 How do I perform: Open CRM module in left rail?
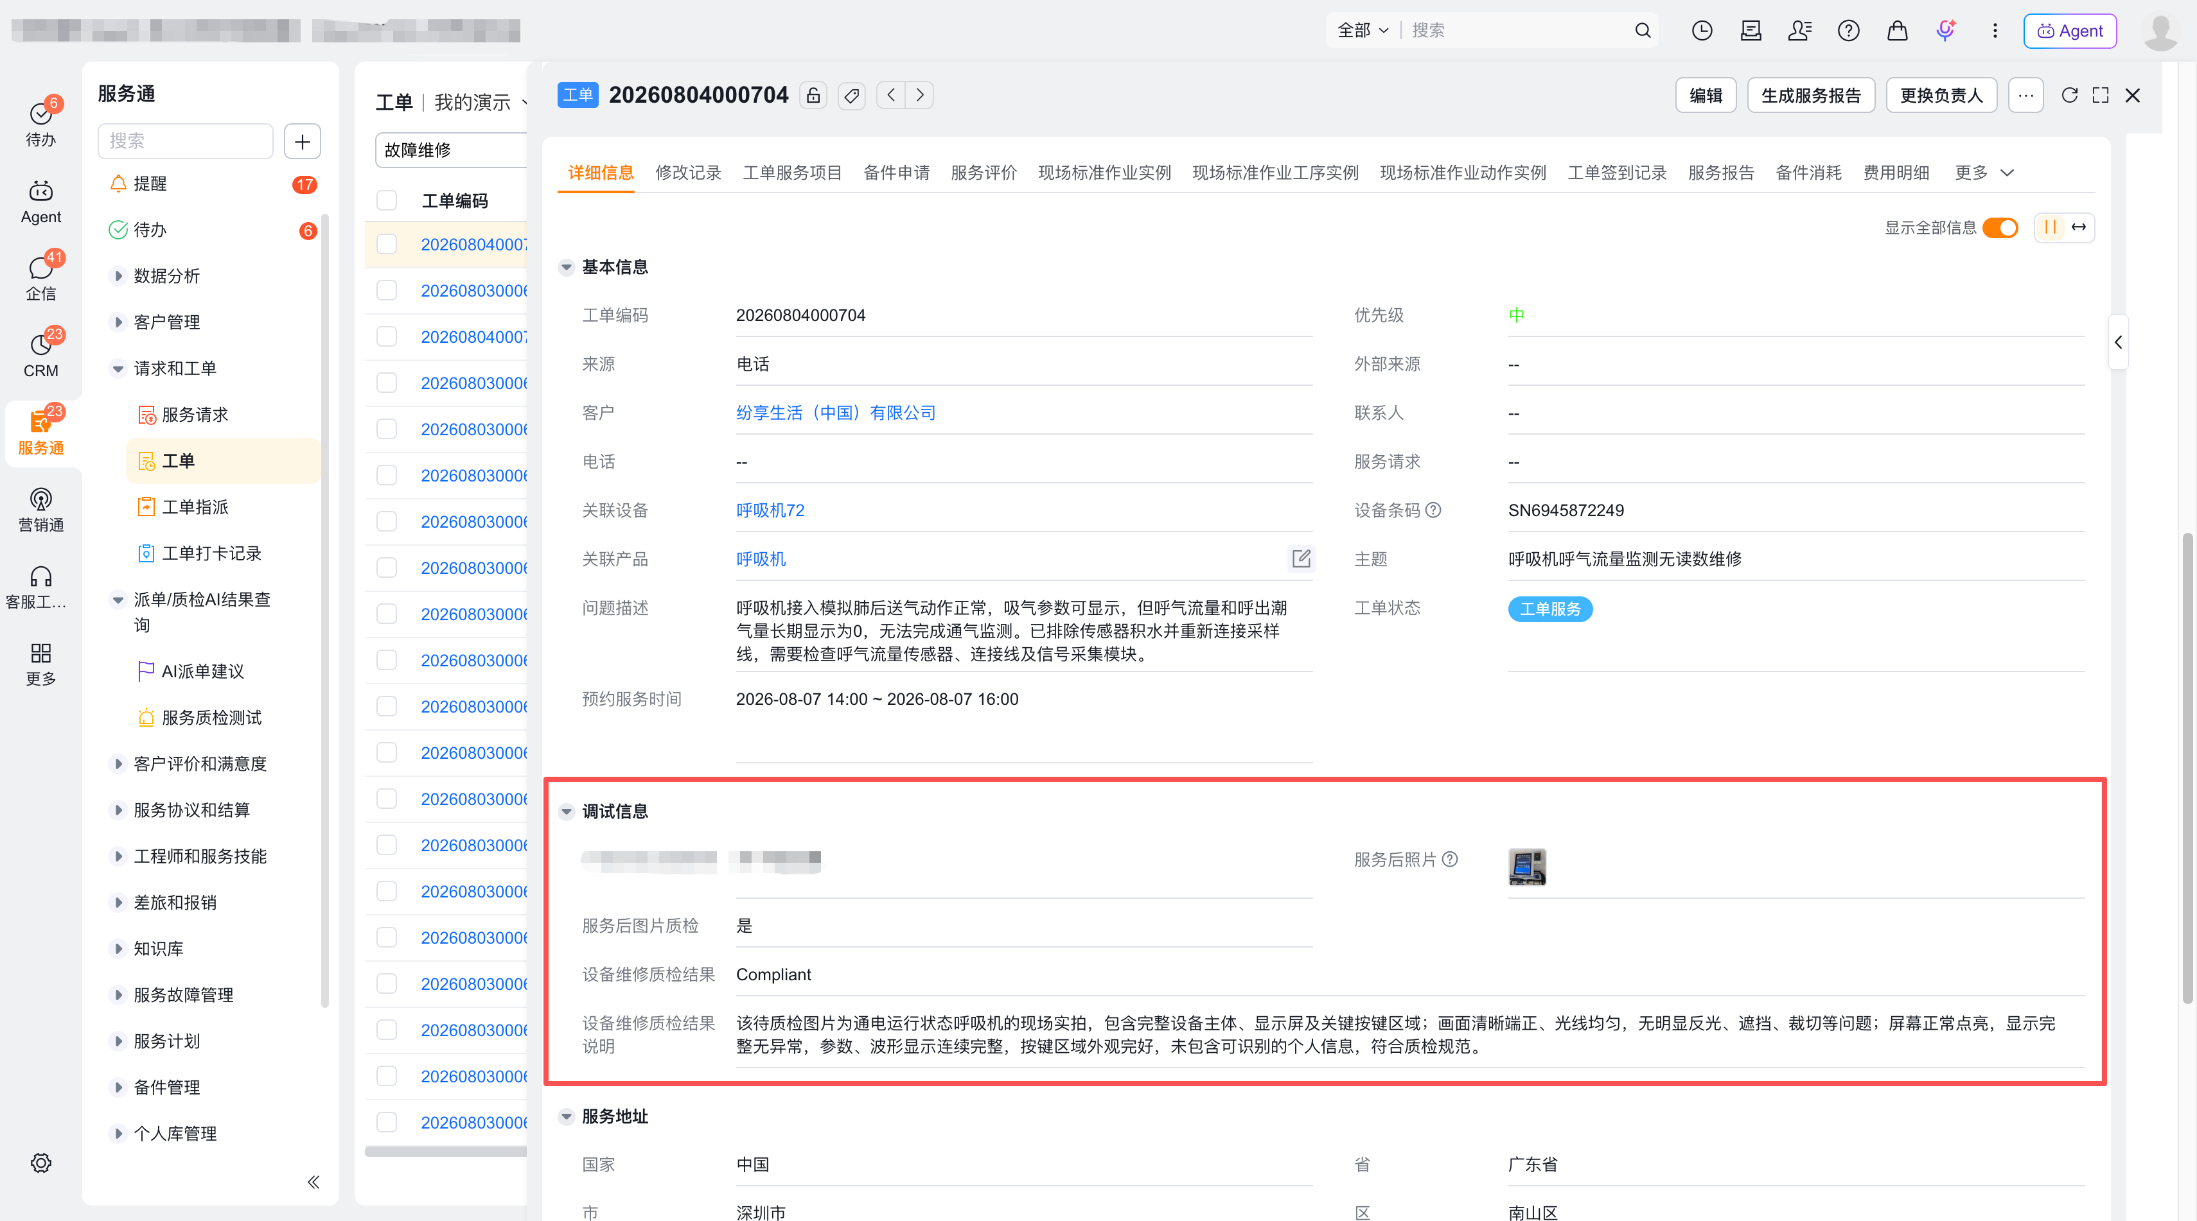pos(41,354)
